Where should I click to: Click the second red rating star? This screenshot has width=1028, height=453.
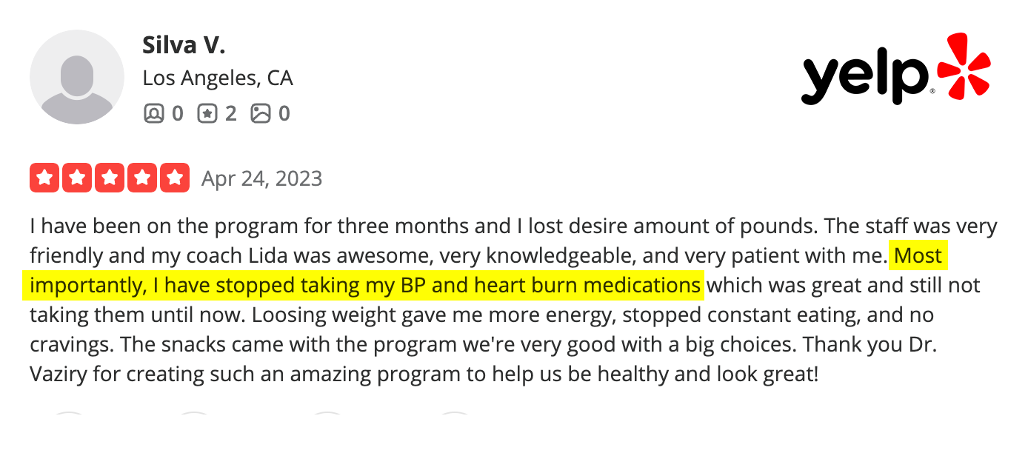tap(77, 178)
